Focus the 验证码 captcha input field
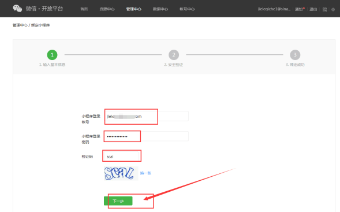The height and width of the screenshot is (212, 340). (x=121, y=157)
